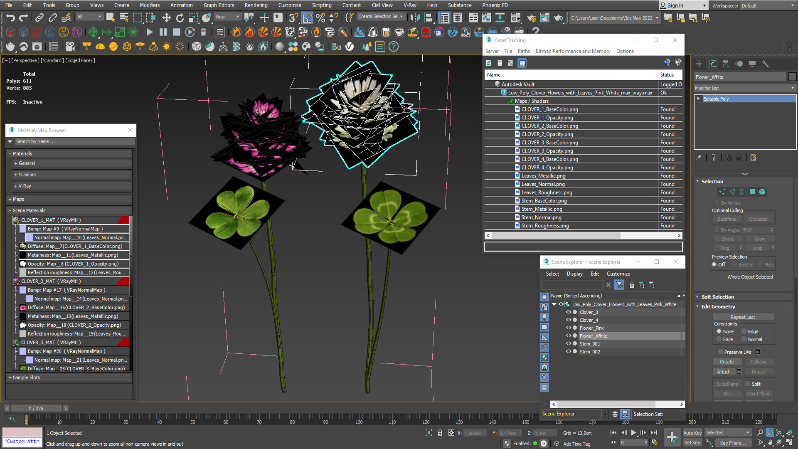Collapse the Low_Poly_Clover_Flowers scene tree node
798x449 pixels.
coord(554,304)
